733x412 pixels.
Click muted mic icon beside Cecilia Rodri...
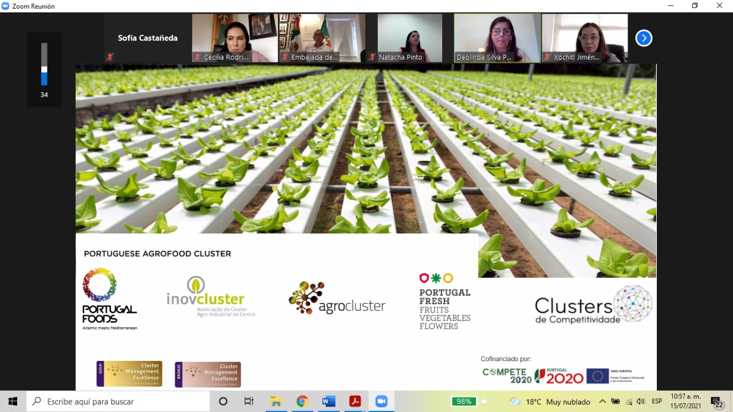pos(198,57)
